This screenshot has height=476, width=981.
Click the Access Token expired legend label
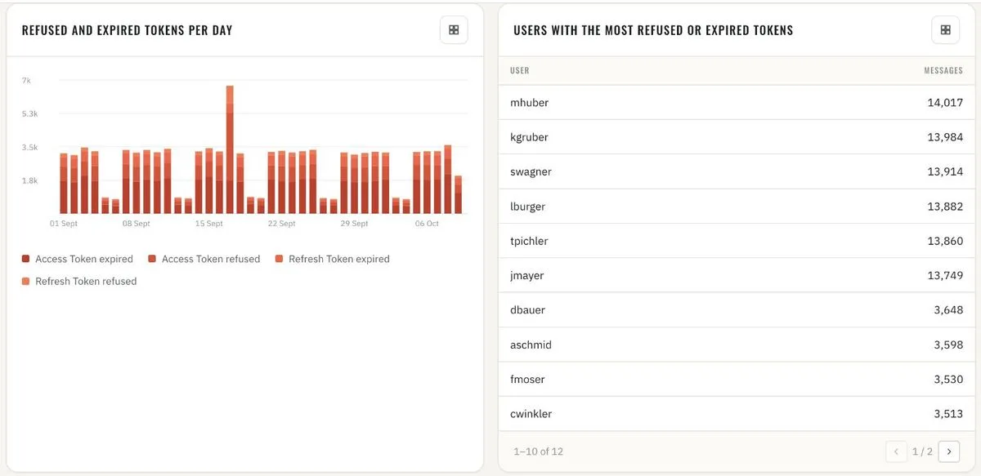click(84, 259)
